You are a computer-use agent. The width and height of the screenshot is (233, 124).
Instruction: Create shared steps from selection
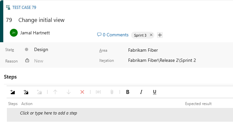[x=39, y=92]
